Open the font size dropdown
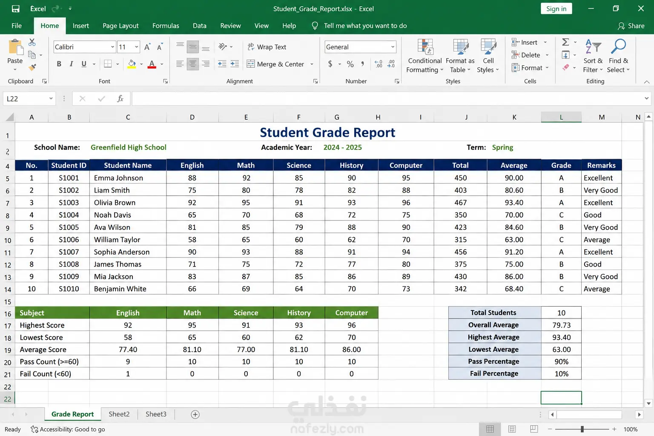 pyautogui.click(x=137, y=47)
